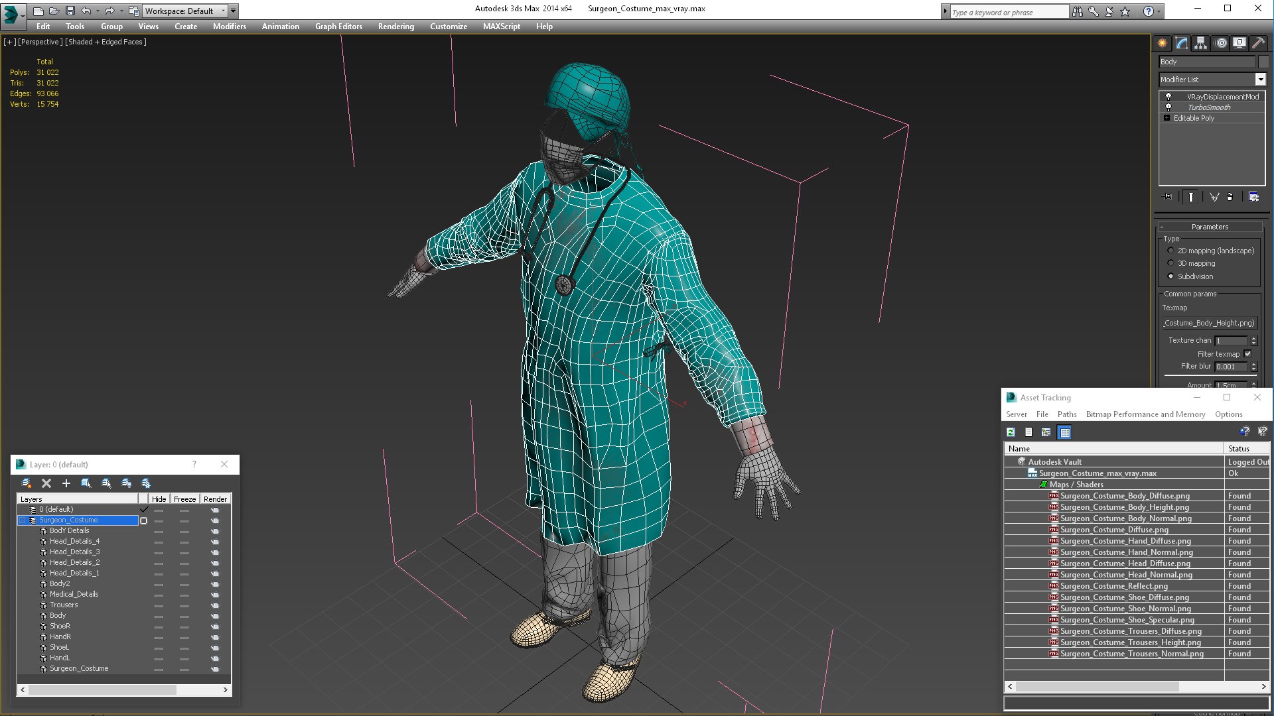The height and width of the screenshot is (716, 1274).
Task: Click Make Unique icon under modifier stack
Action: (1214, 197)
